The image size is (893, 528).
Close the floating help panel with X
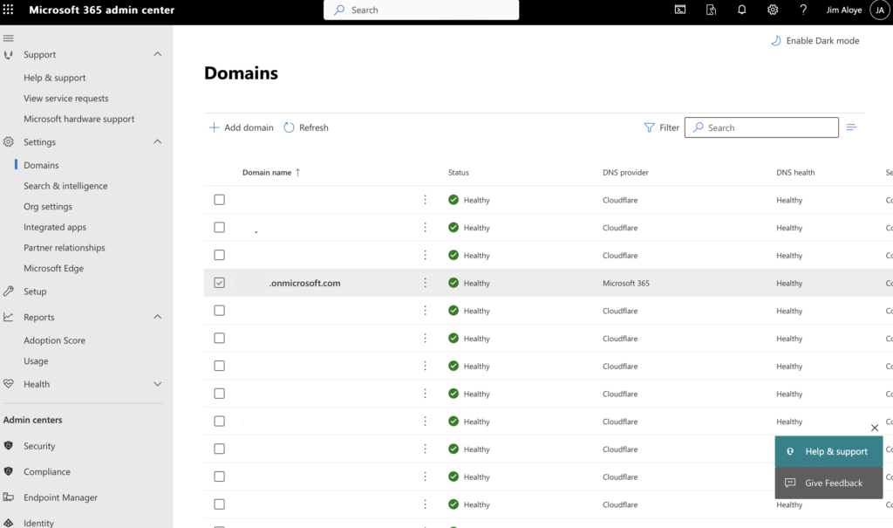click(875, 428)
